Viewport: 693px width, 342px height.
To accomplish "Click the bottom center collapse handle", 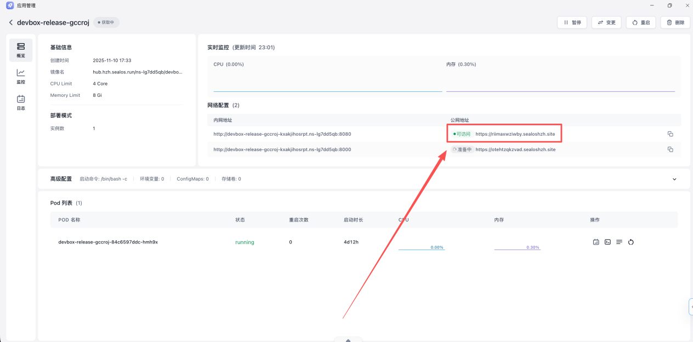I will point(348,339).
